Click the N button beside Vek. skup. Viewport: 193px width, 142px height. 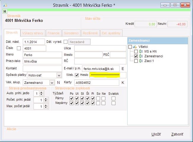click(58, 82)
